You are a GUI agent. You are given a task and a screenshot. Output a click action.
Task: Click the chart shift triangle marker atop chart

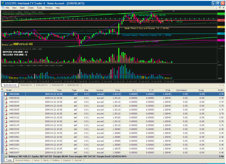[174, 11]
